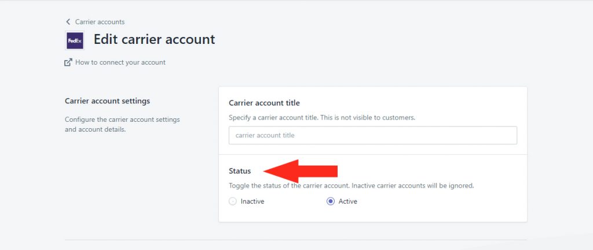593x250 pixels.
Task: Click the Status section heading
Action: pyautogui.click(x=240, y=171)
